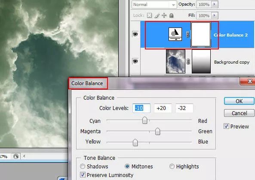Click the status bar icon beside zoom percentage
The image size is (255, 180).
[x=16, y=157]
